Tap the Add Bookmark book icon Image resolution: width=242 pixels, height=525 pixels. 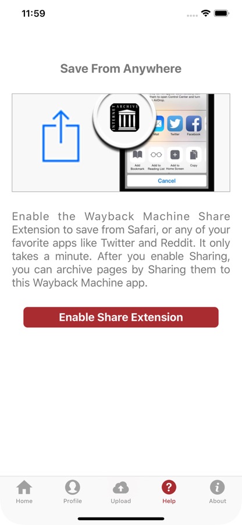(137, 155)
